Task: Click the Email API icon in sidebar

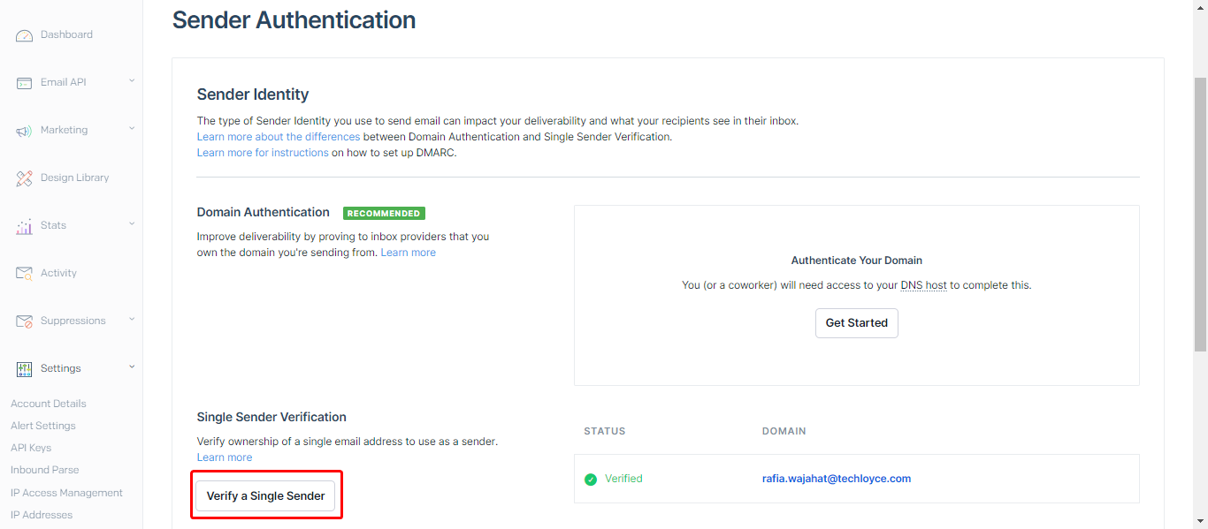Action: (24, 83)
